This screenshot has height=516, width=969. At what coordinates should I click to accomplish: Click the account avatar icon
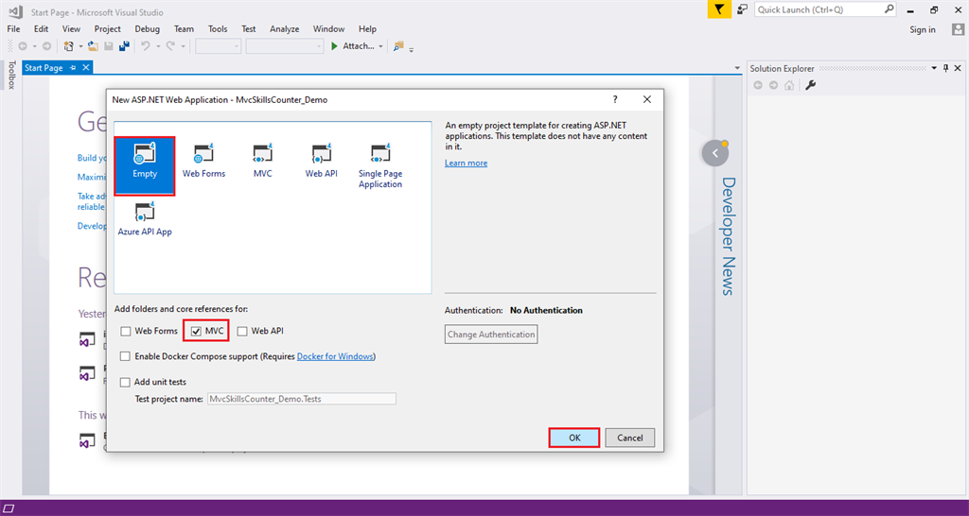coord(958,29)
